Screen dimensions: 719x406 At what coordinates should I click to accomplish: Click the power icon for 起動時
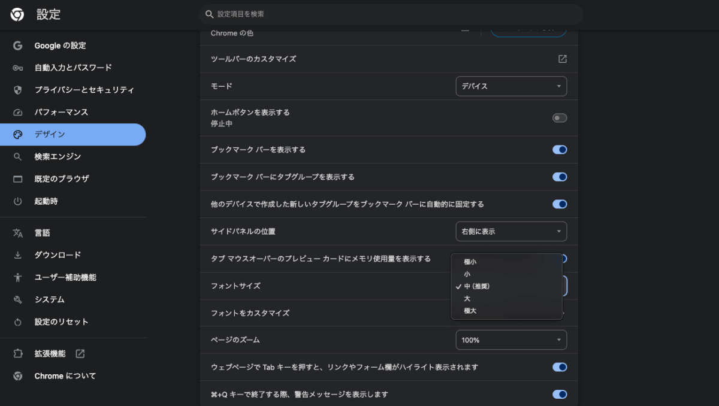pyautogui.click(x=17, y=201)
